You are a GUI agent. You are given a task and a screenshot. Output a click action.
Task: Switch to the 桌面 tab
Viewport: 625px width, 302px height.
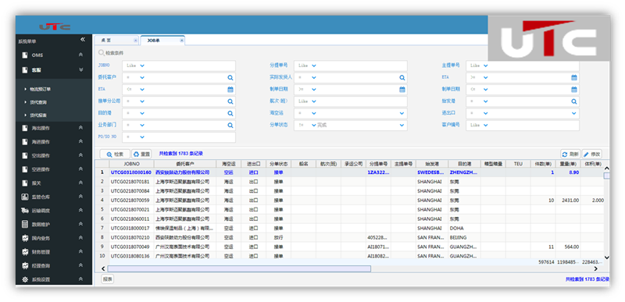click(116, 40)
